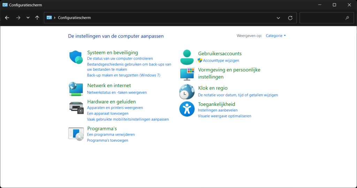Viewport: 357px width, 188px height.
Task: Refresh the Configuratiescherm view
Action: click(x=290, y=18)
